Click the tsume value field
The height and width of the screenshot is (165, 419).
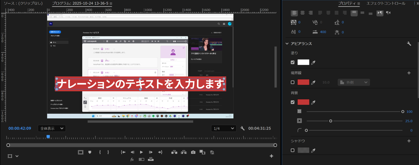(x=343, y=32)
